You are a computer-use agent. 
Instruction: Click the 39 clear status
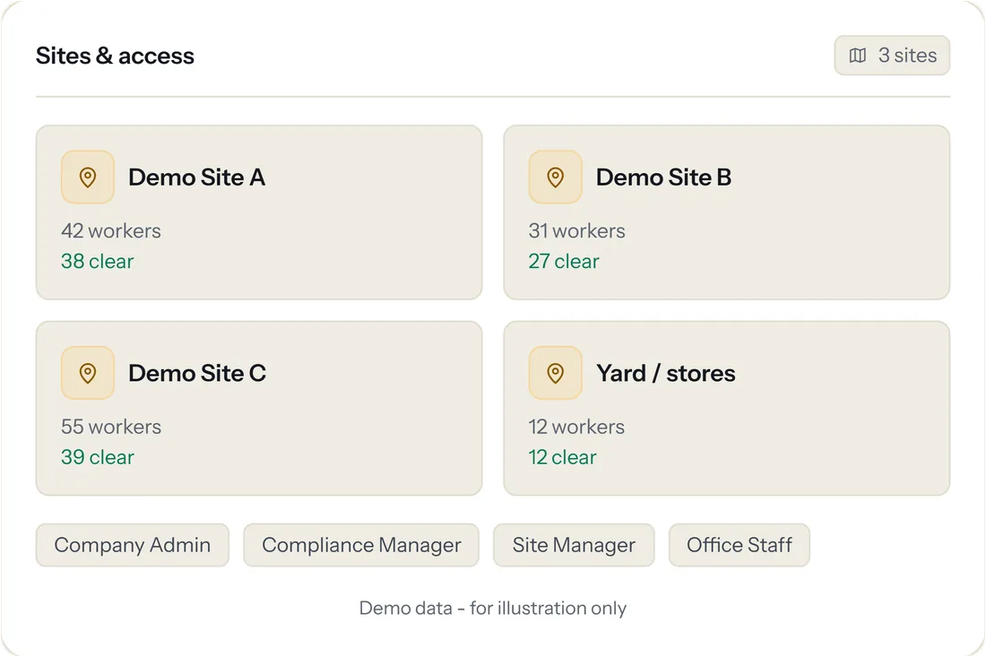[98, 457]
